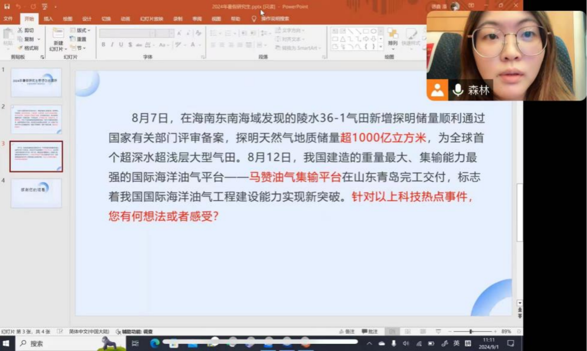The width and height of the screenshot is (587, 351).
Task: Select slide 4 thumbnail
Action: pyautogui.click(x=36, y=193)
